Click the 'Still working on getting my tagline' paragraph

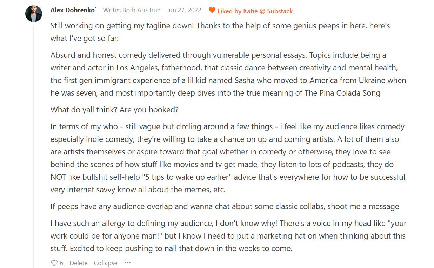220,32
